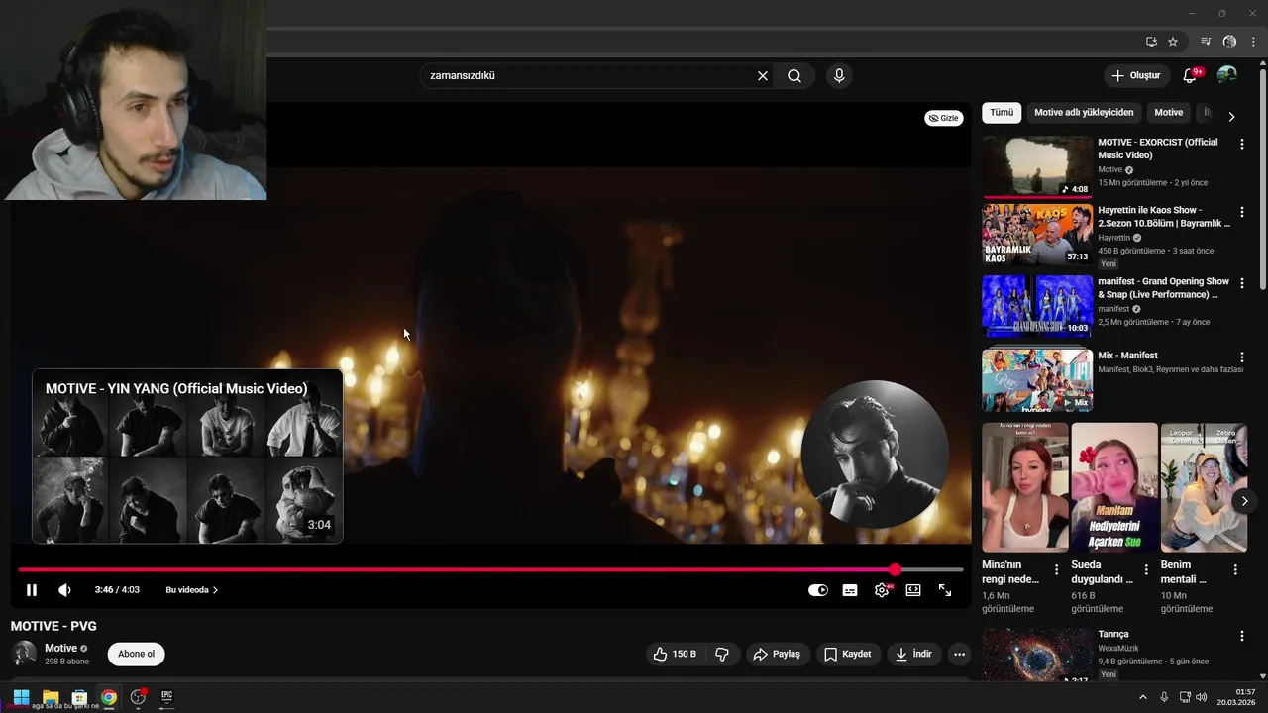The width and height of the screenshot is (1268, 713).
Task: Open options for MOTIVE - EXORCIST video
Action: pyautogui.click(x=1242, y=145)
